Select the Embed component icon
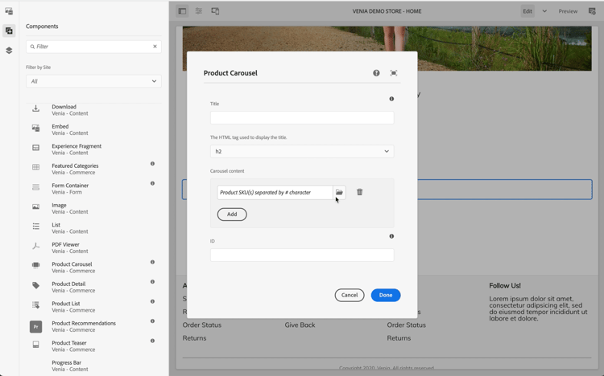 (35, 129)
